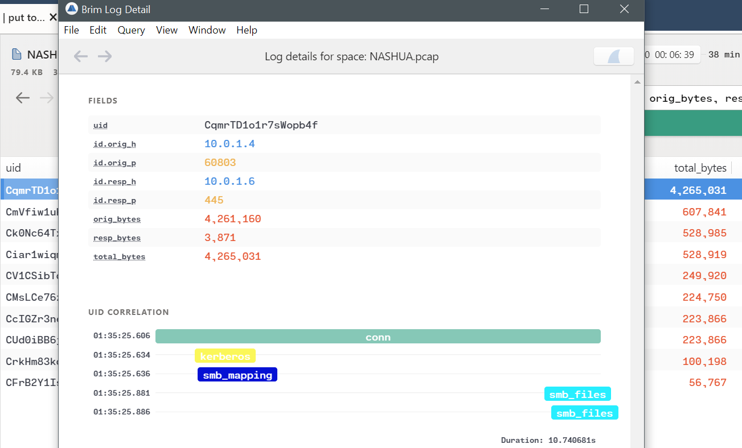Open the File menu
This screenshot has width=742, height=448.
pyautogui.click(x=71, y=30)
